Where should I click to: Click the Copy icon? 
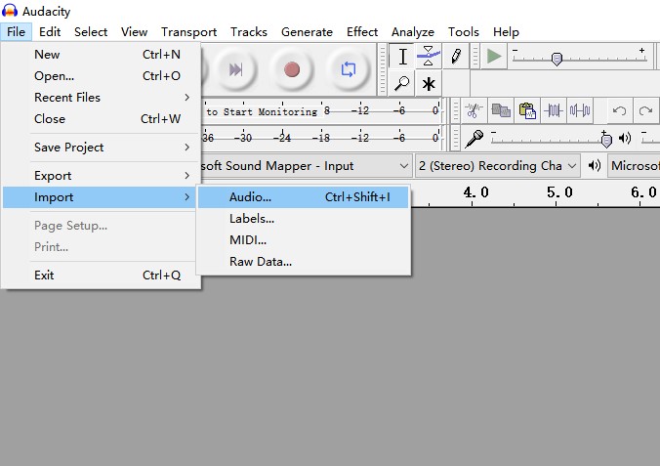[x=501, y=110]
